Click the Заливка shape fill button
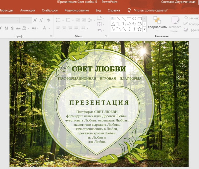The height and width of the screenshot is (169, 199). pyautogui.click(x=191, y=18)
